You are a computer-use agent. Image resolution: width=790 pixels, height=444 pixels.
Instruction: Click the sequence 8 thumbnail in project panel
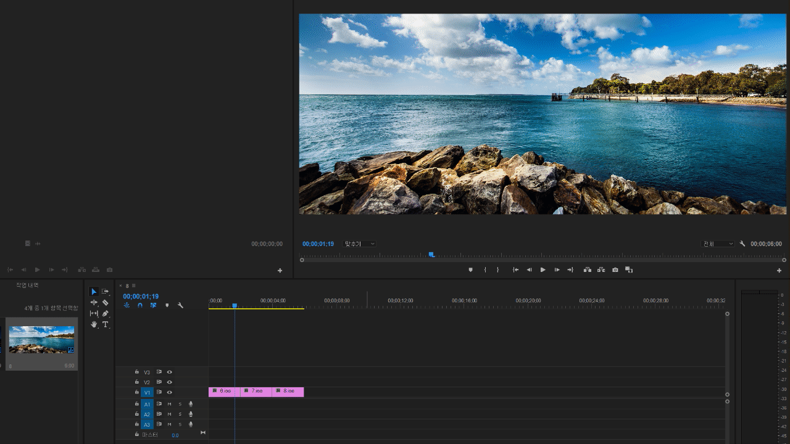click(41, 340)
